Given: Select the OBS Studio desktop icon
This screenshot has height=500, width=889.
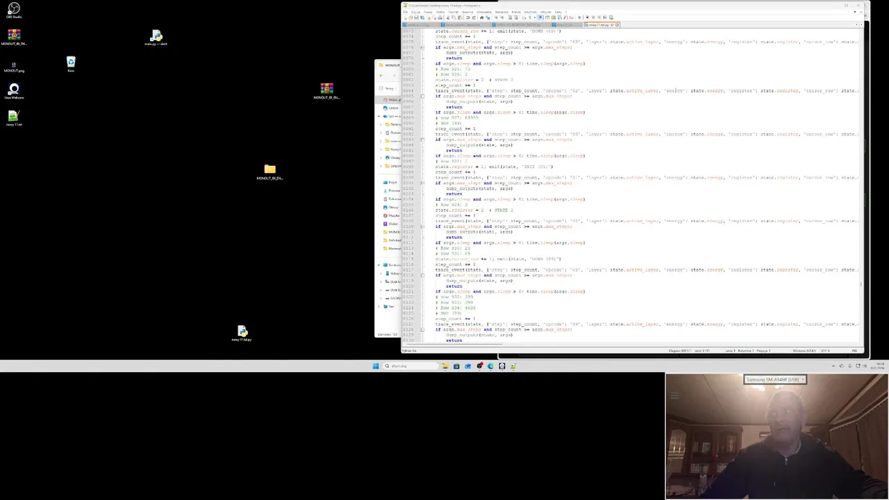Looking at the screenshot, I should 13,10.
